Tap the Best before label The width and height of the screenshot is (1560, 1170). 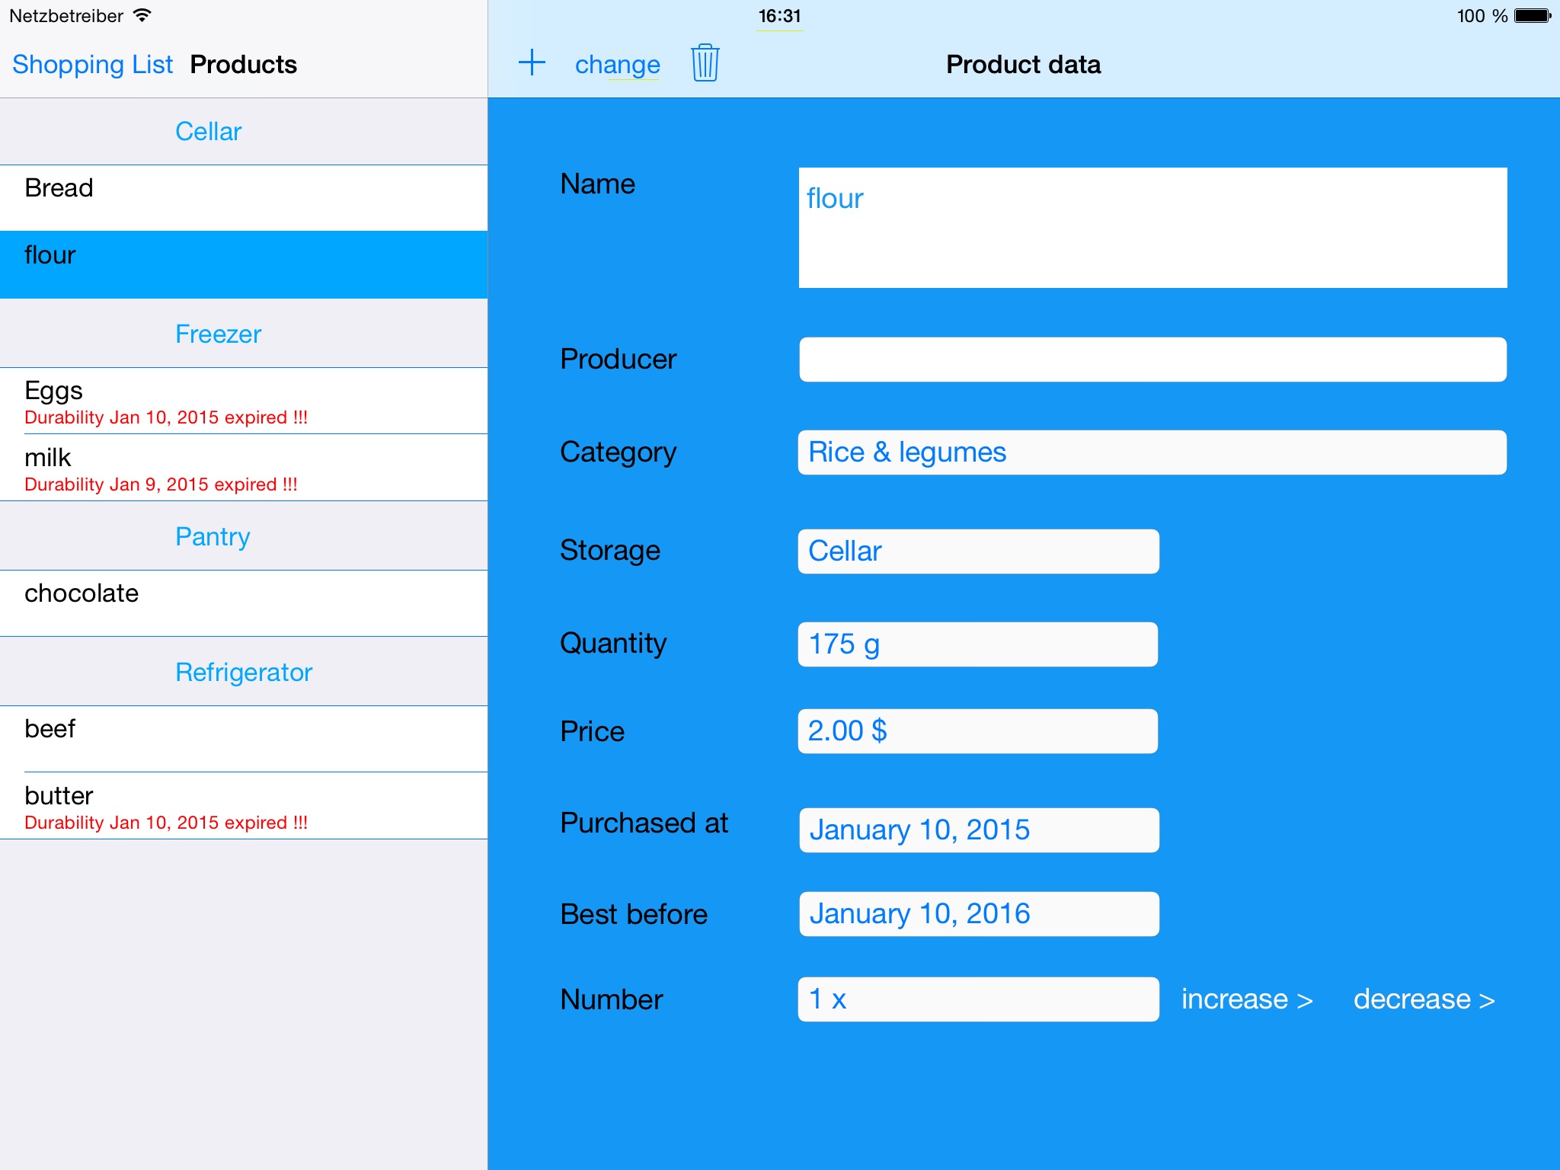click(634, 914)
